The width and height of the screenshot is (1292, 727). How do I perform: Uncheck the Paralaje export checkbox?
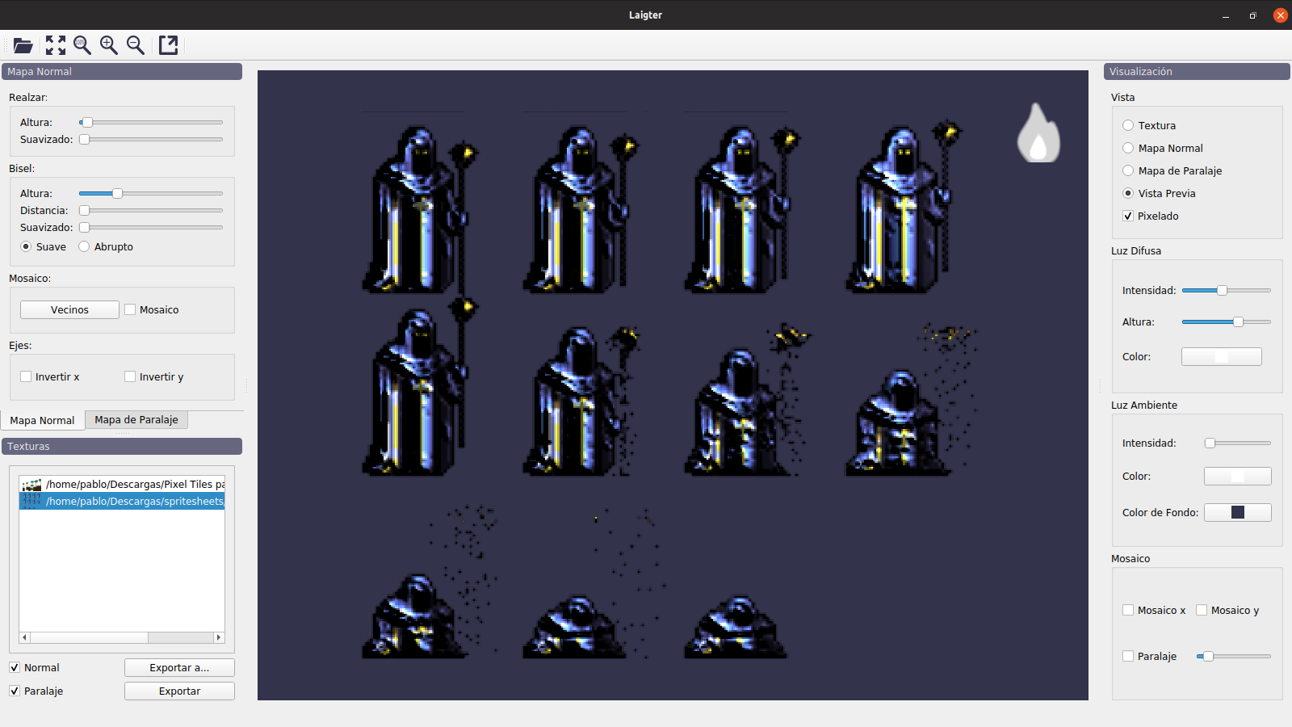pyautogui.click(x=36, y=691)
